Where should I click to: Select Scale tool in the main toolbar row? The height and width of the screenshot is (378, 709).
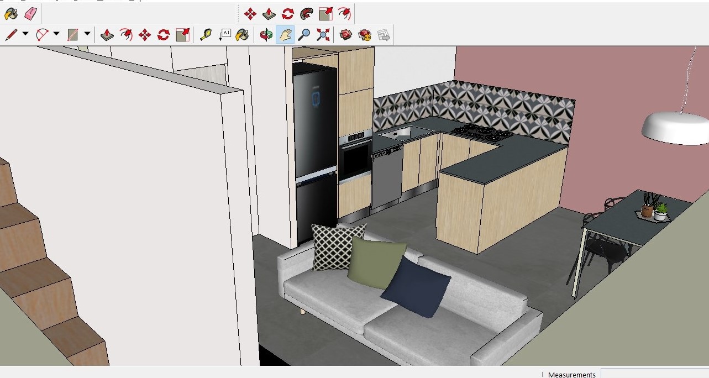182,35
